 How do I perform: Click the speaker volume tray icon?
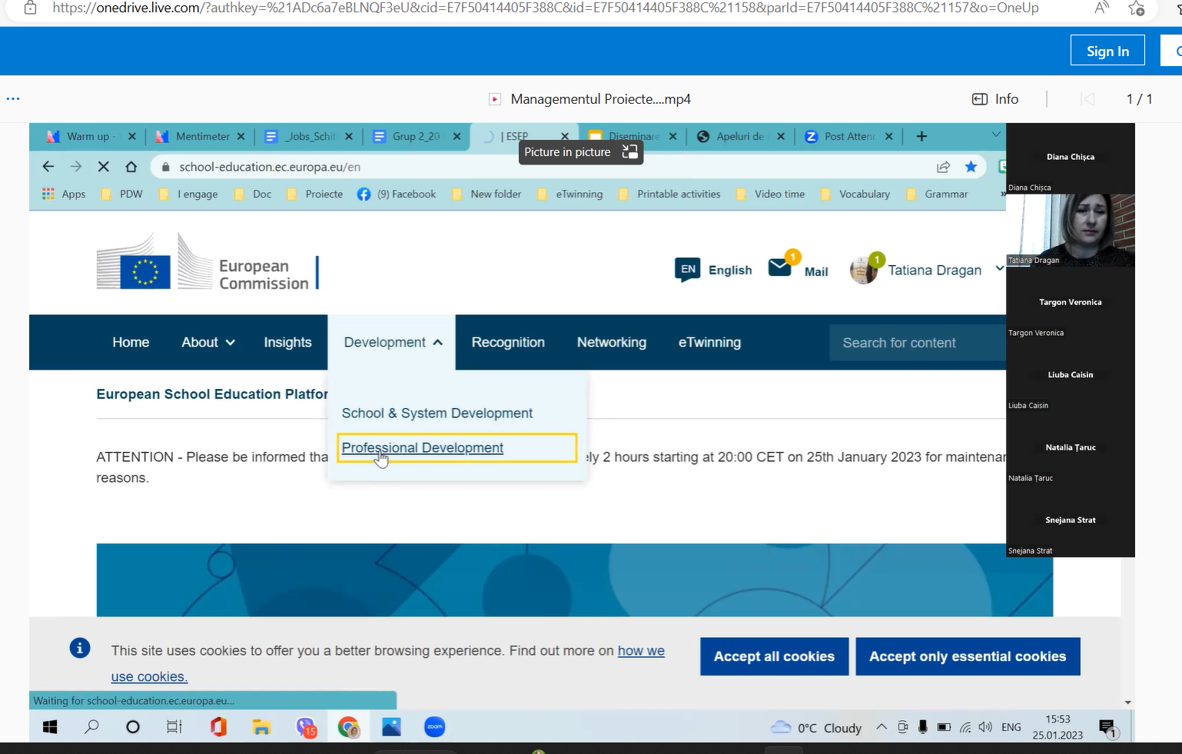coord(985,727)
